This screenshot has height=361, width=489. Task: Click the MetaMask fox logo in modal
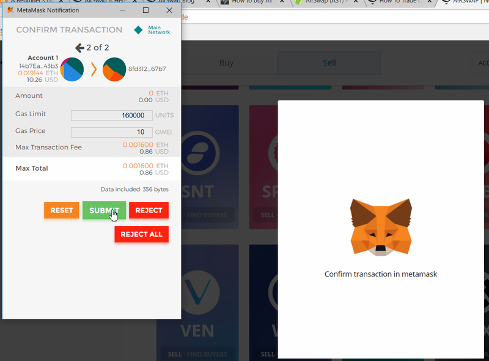click(381, 228)
